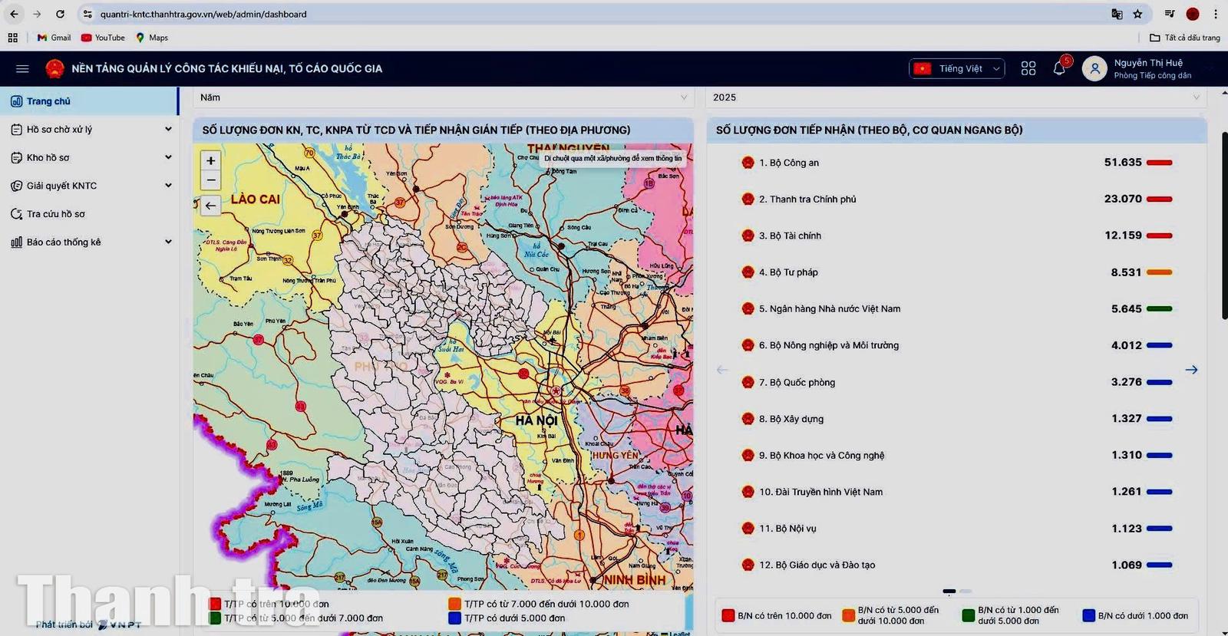This screenshot has height=636, width=1228.
Task: Open the Tiếng Việt language dropdown
Action: coord(956,69)
